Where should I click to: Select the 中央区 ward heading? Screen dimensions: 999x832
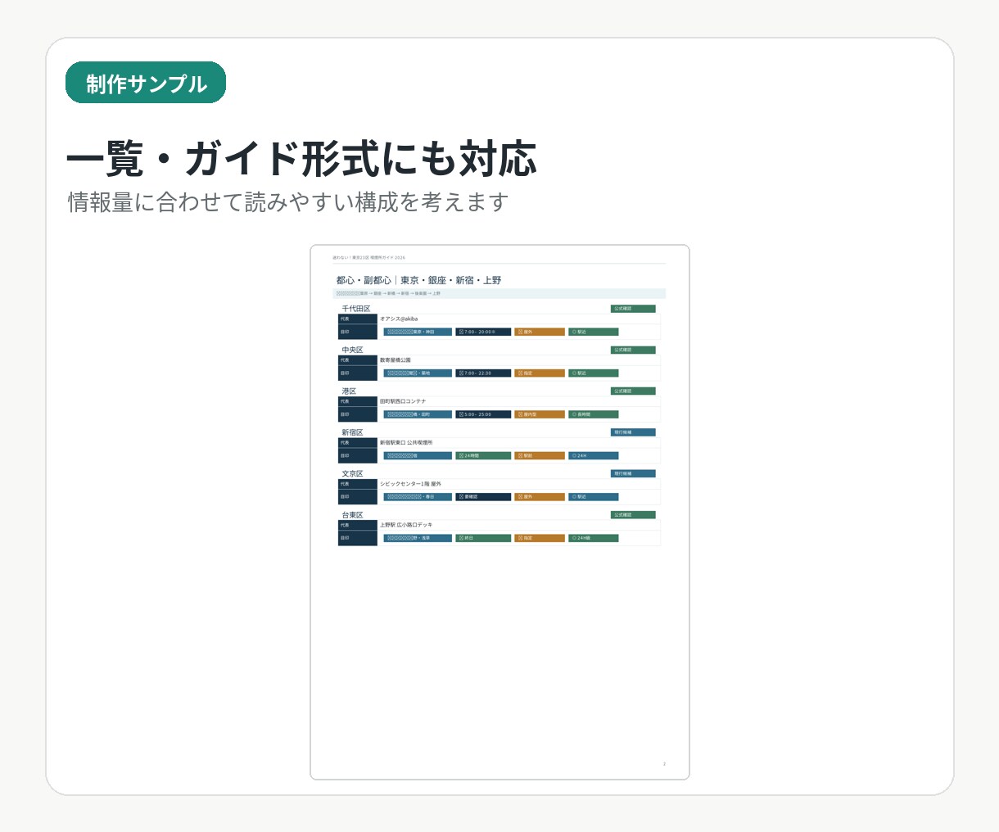352,350
